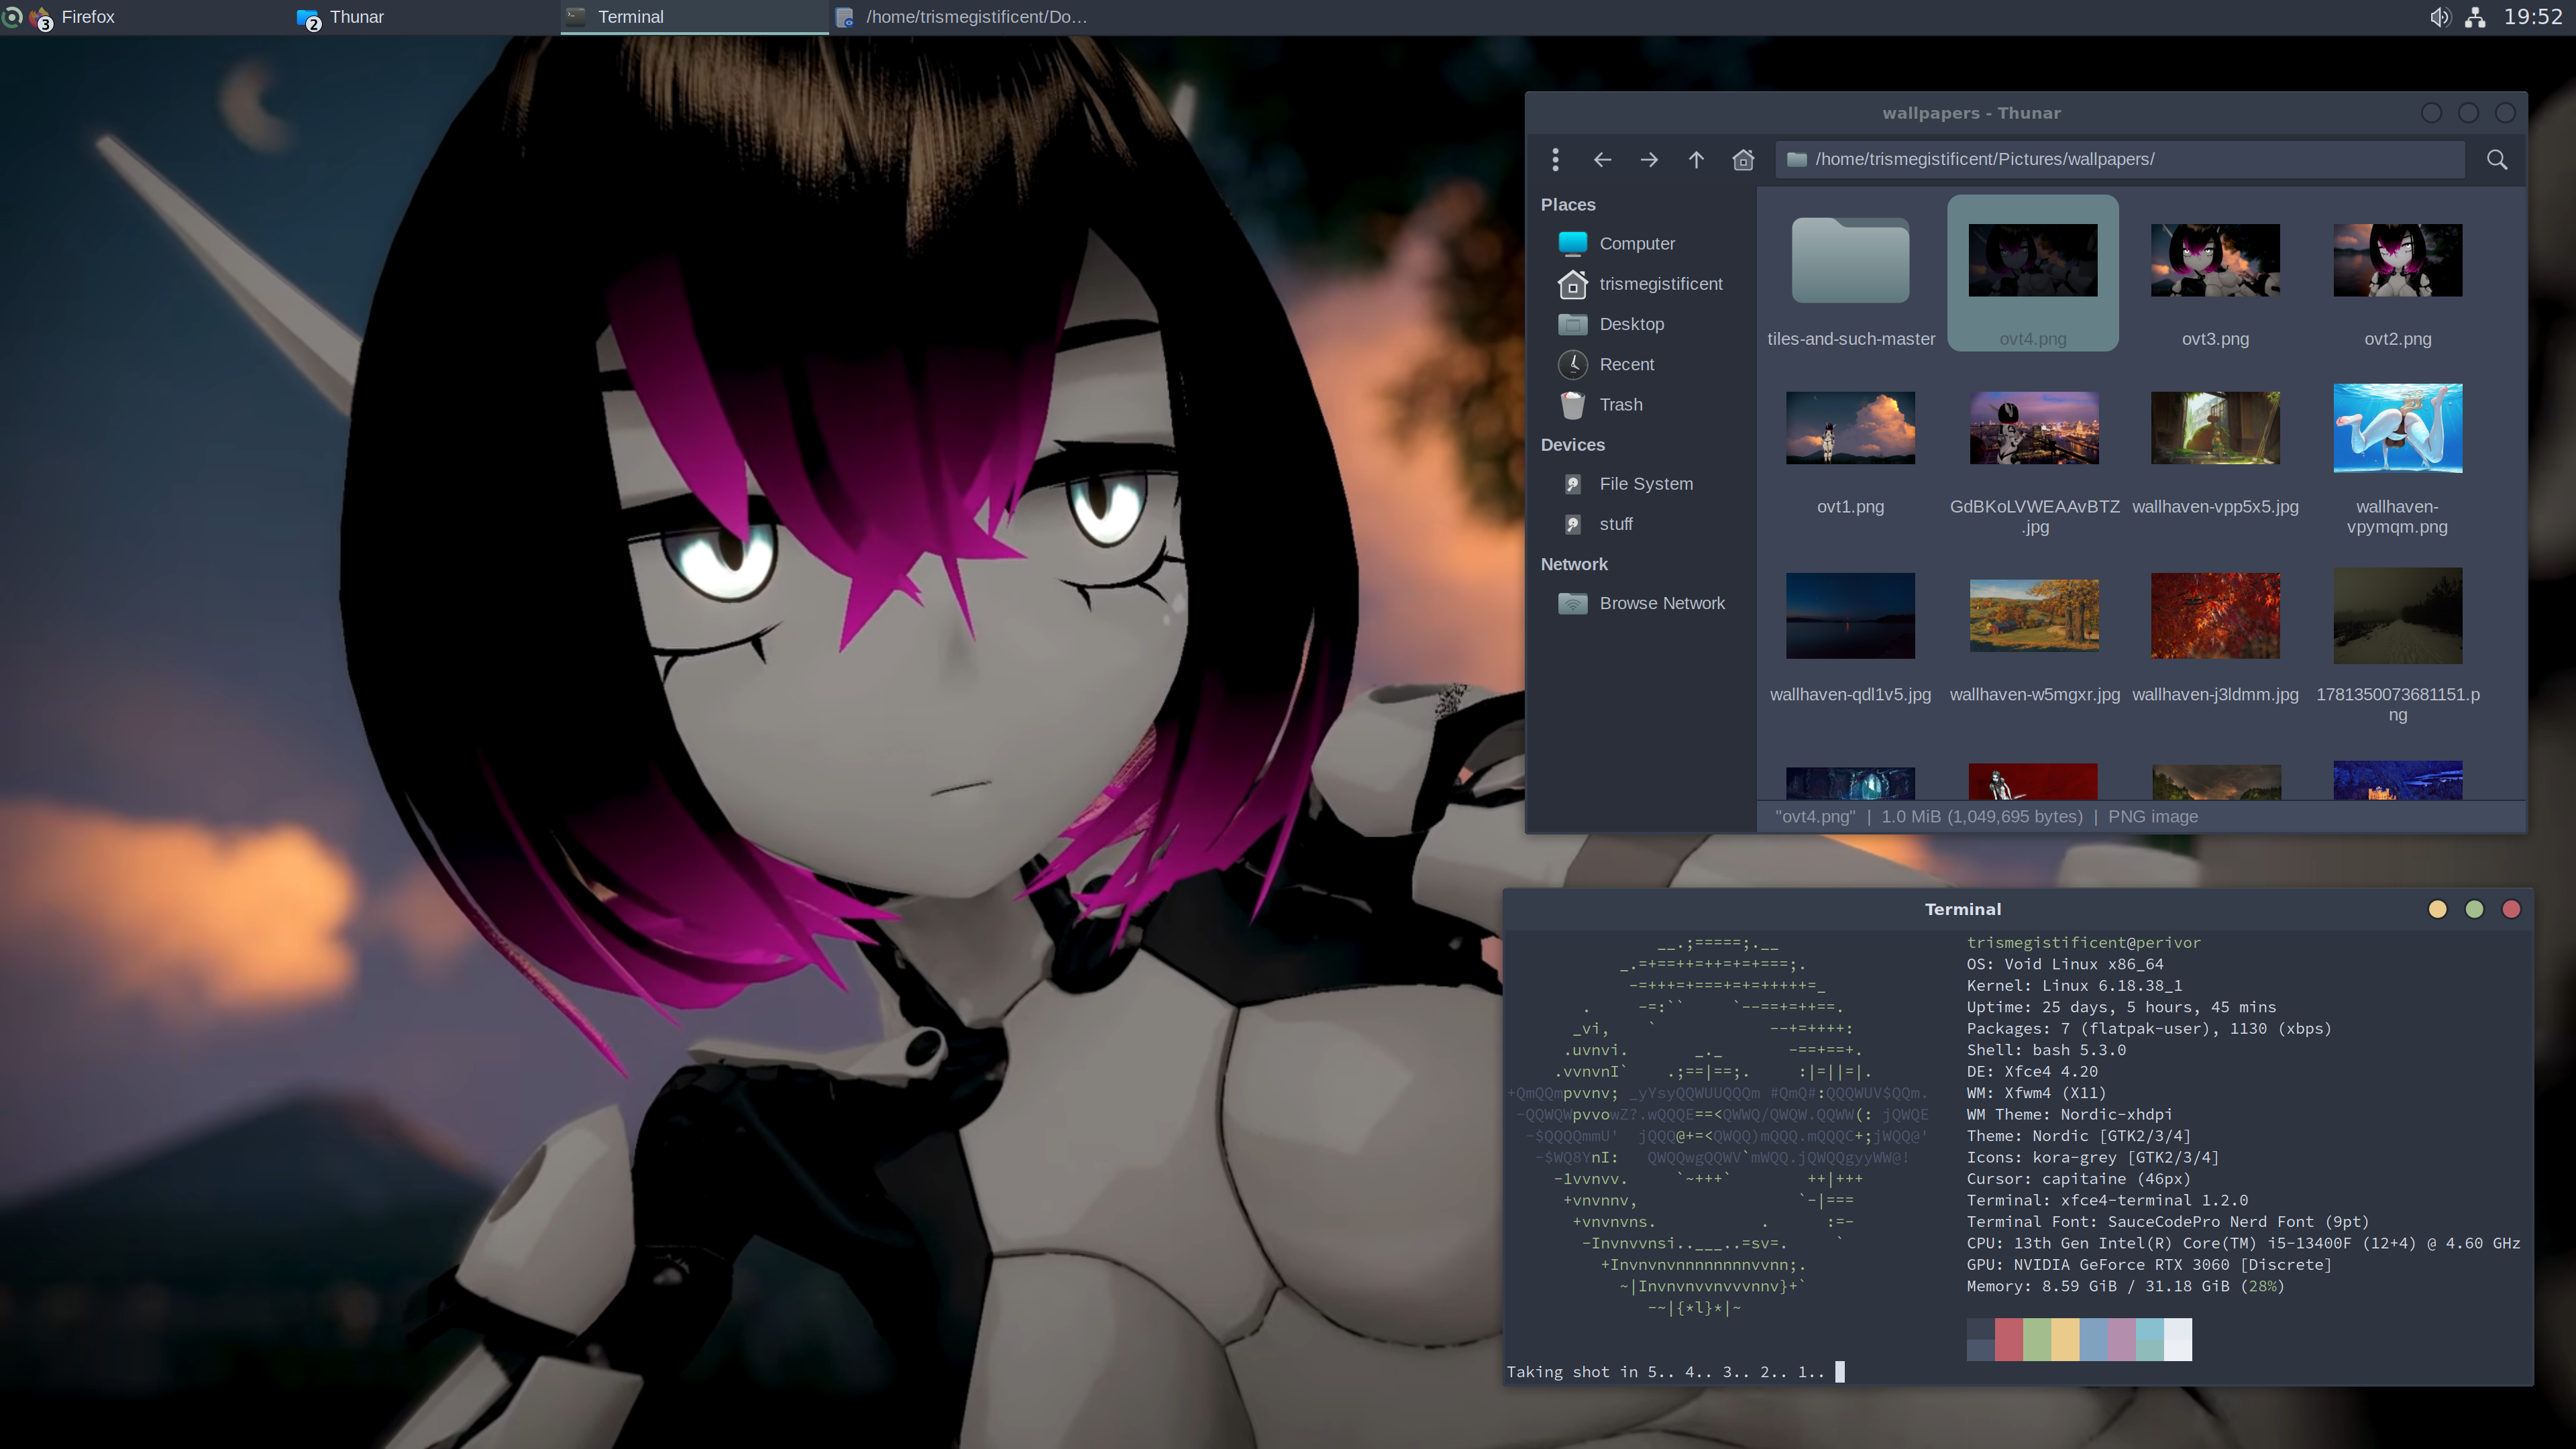Go back in Thunar navigation
Image resolution: width=2576 pixels, height=1449 pixels.
point(1602,160)
